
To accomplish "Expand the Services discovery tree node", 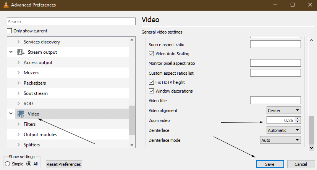I will tap(19, 42).
